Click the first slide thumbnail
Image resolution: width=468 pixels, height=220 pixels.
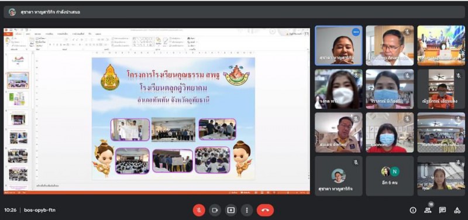(18, 61)
